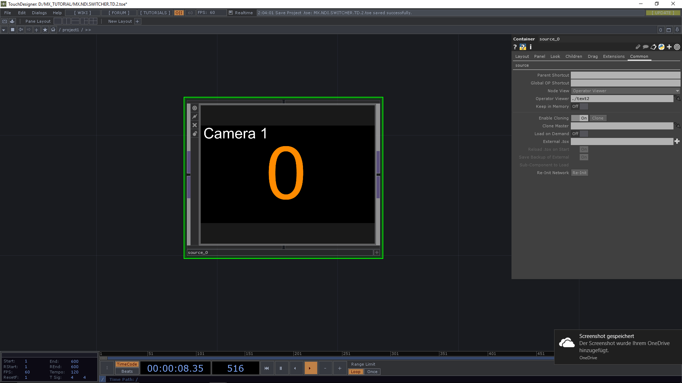This screenshot has width=682, height=383.
Task: Open operator help question mark icon
Action: coord(515,47)
